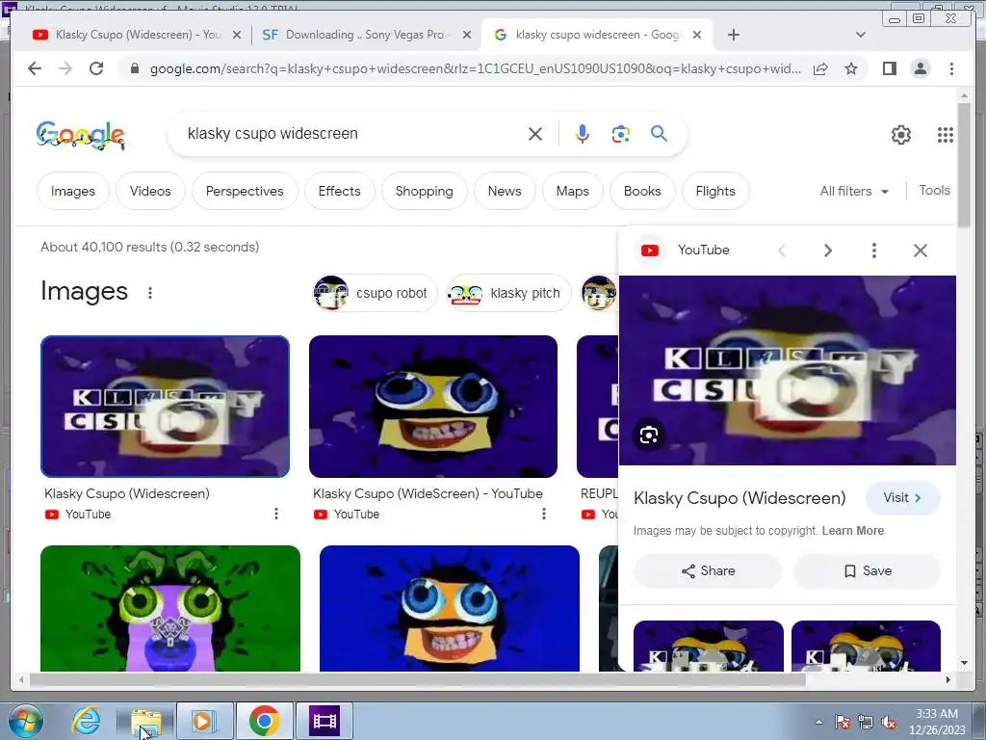Open the green Klasky Csupo face thumbnail

[170, 609]
